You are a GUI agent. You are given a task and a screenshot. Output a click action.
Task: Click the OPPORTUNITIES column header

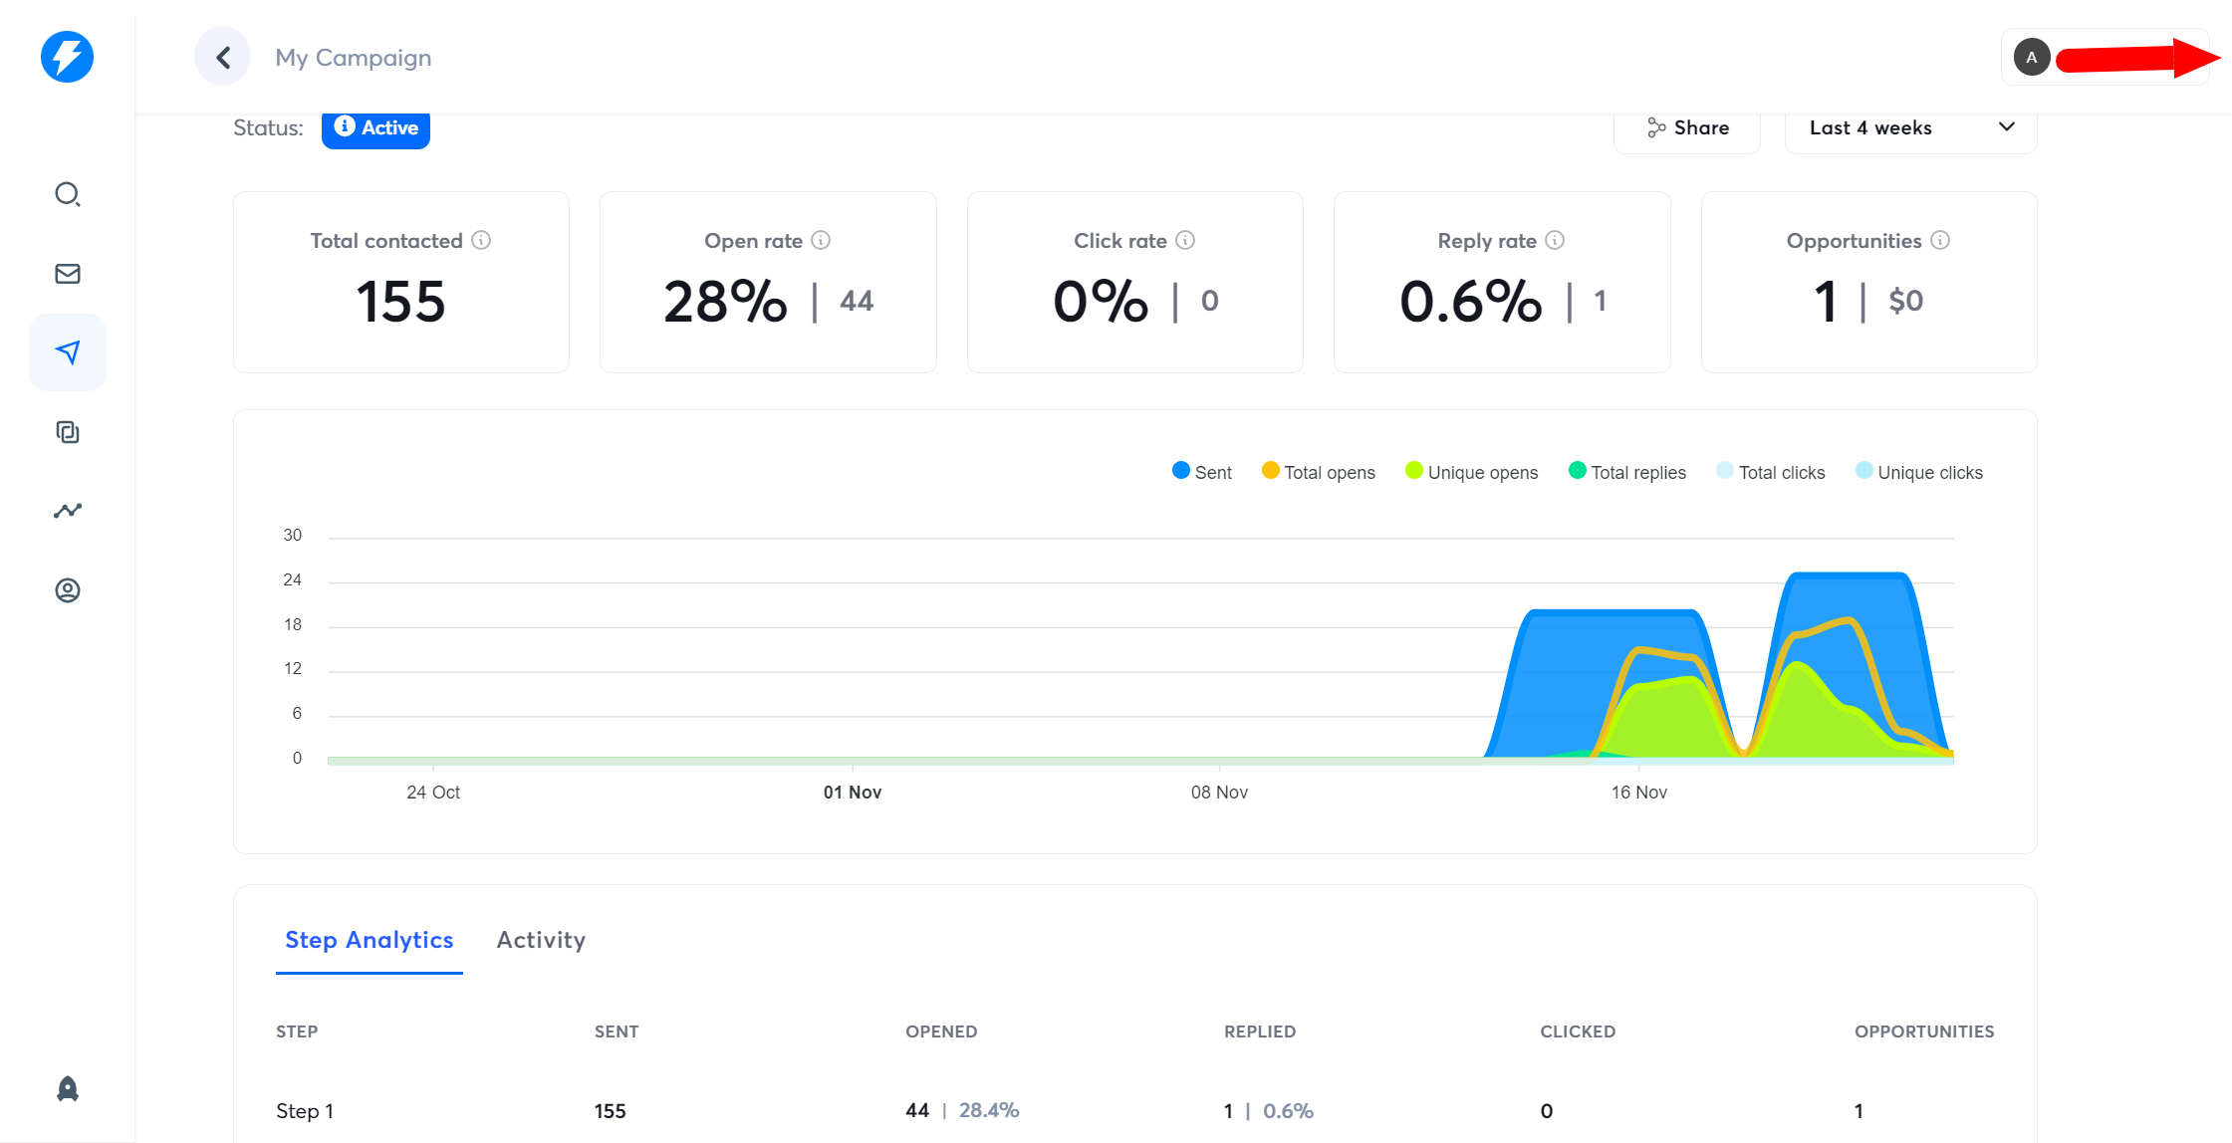pyautogui.click(x=1924, y=1031)
